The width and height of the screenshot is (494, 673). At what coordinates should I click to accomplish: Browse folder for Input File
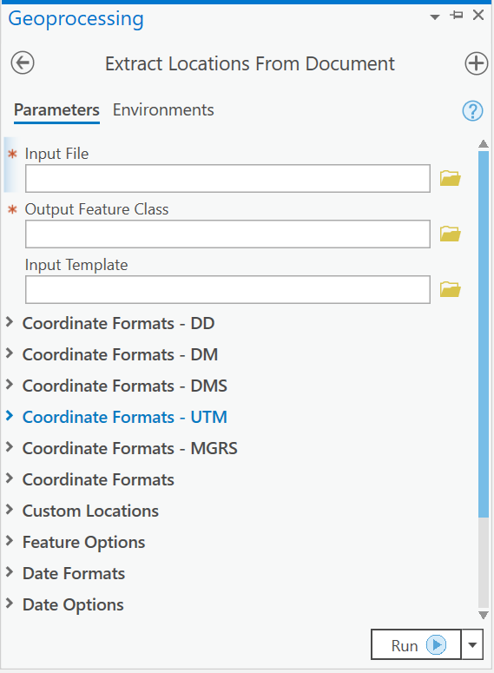click(451, 178)
